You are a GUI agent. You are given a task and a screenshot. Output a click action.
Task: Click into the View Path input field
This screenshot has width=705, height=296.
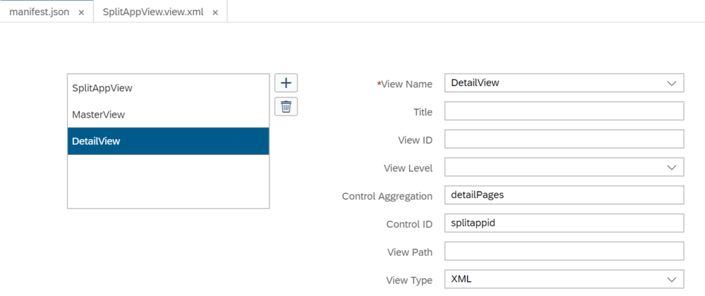click(x=565, y=251)
